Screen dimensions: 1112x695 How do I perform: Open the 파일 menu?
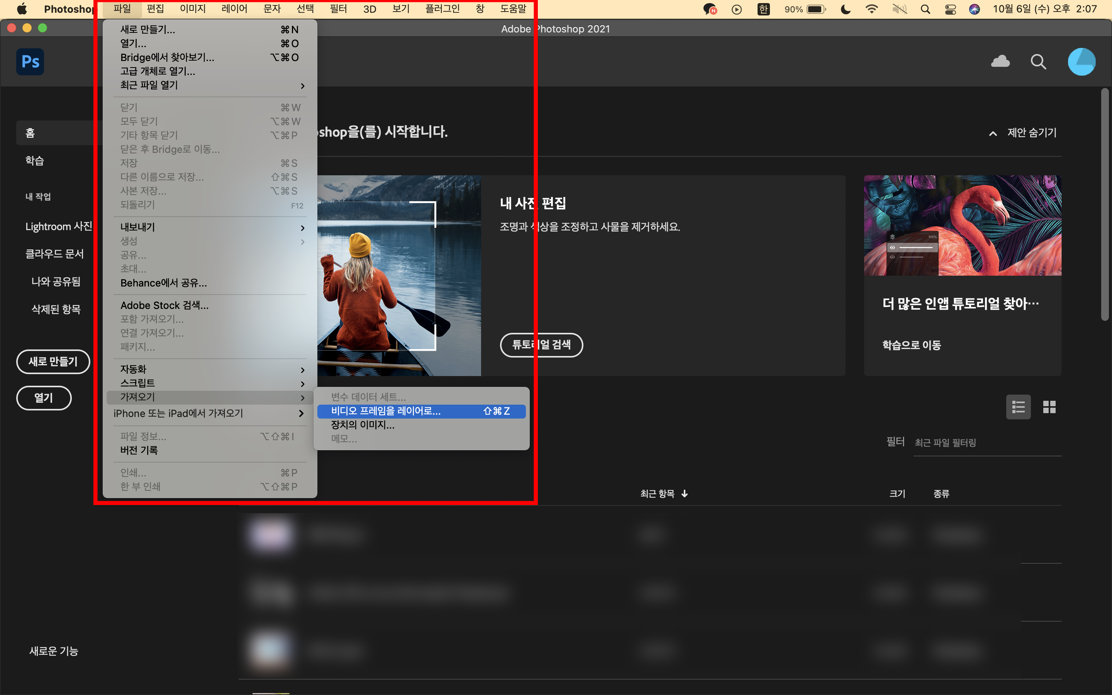click(122, 9)
